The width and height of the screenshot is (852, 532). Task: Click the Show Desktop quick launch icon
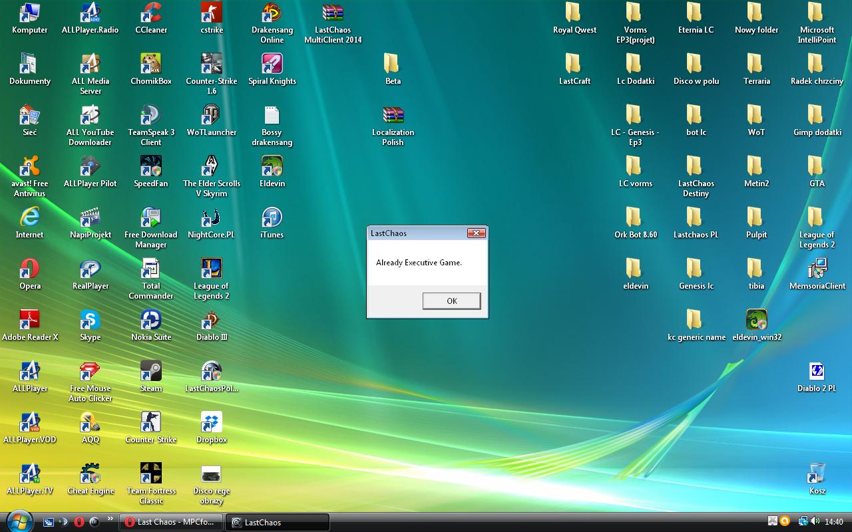(49, 522)
